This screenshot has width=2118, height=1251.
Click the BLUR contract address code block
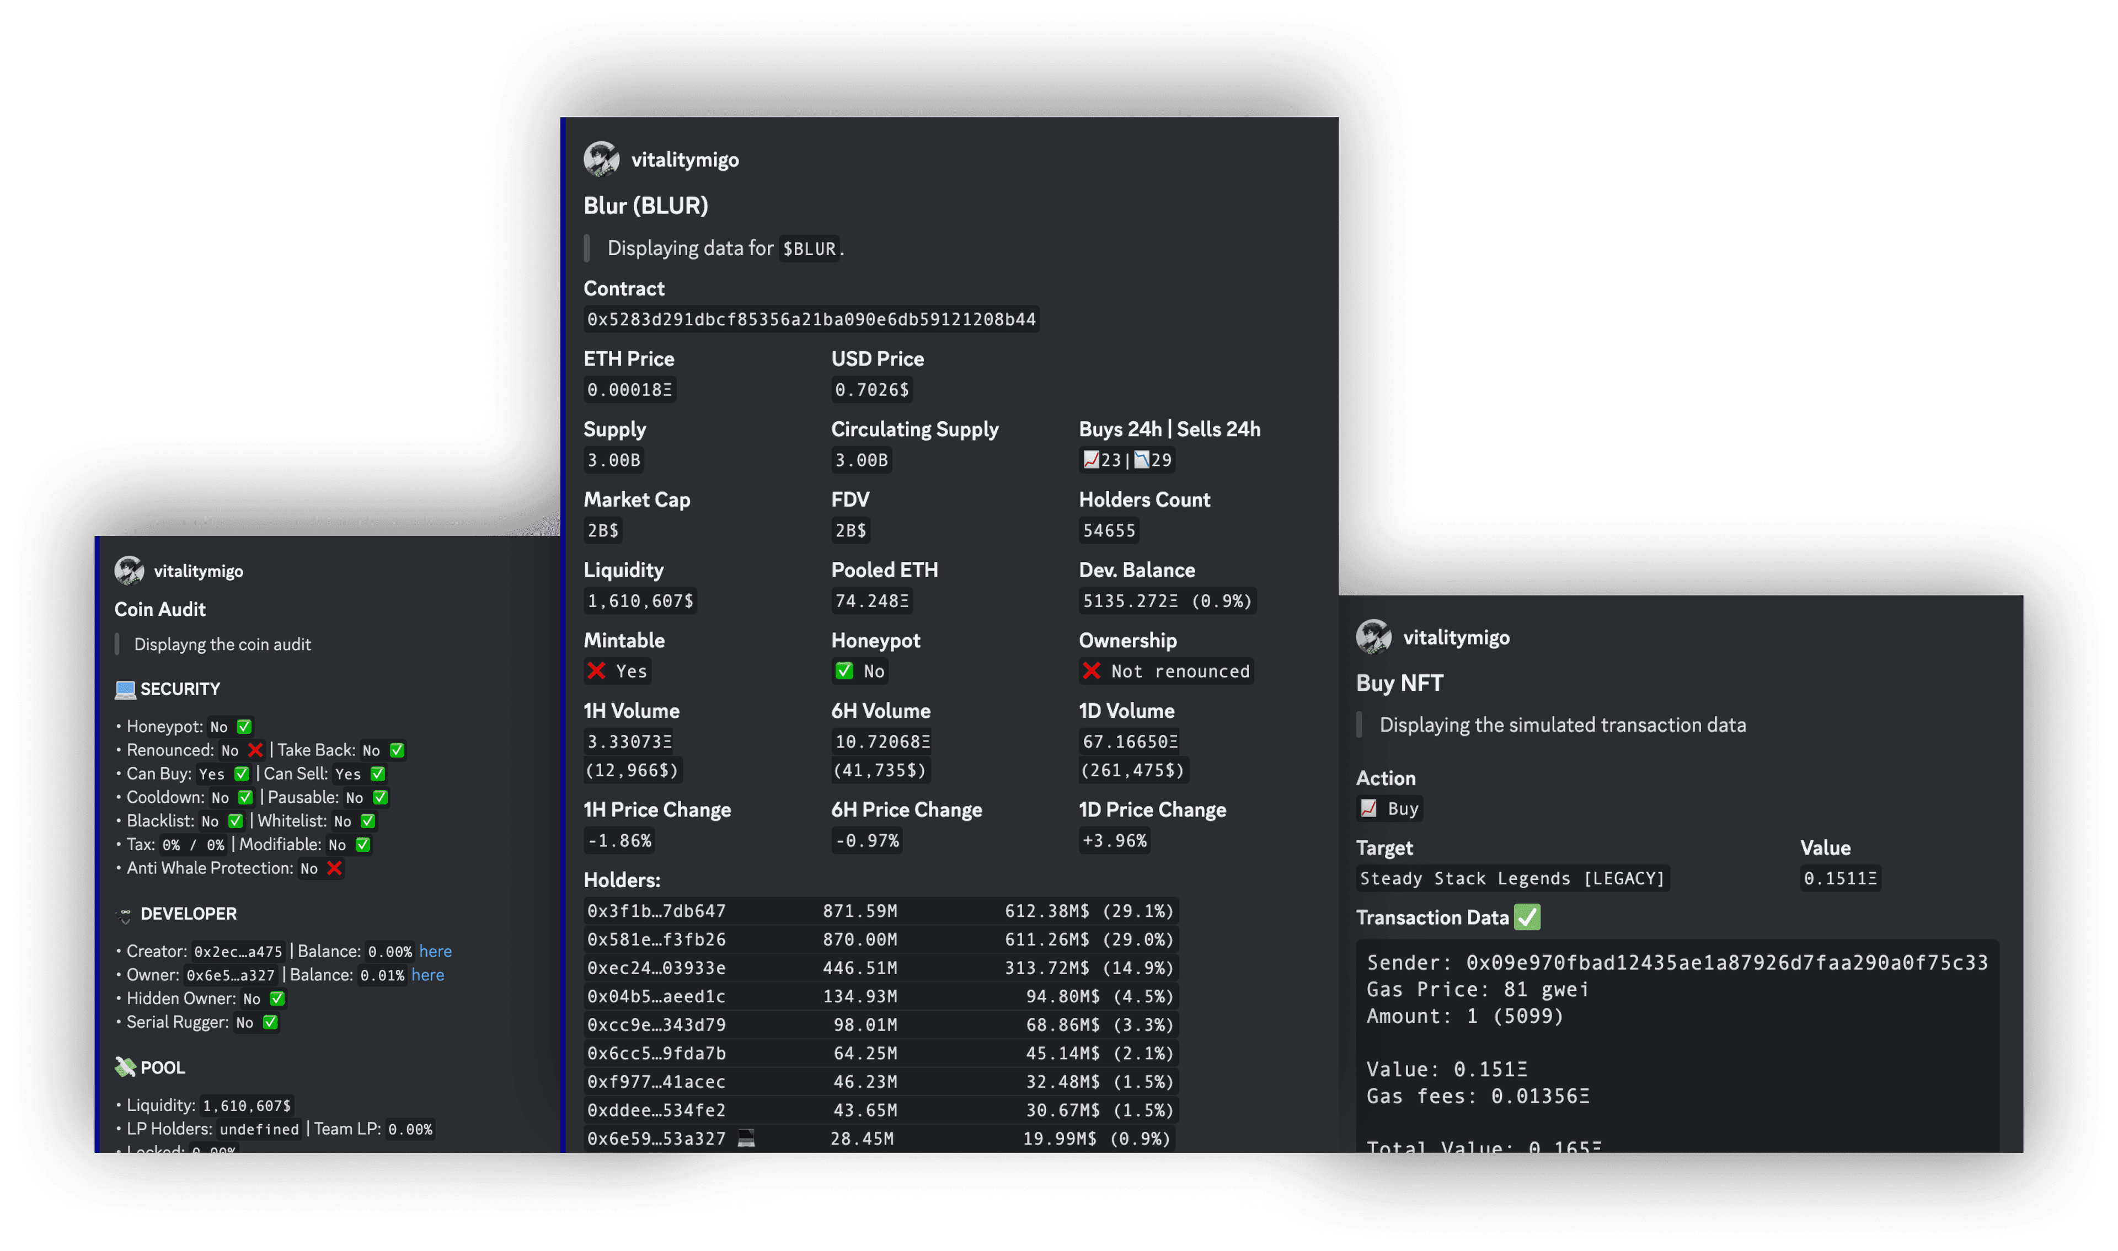(811, 319)
